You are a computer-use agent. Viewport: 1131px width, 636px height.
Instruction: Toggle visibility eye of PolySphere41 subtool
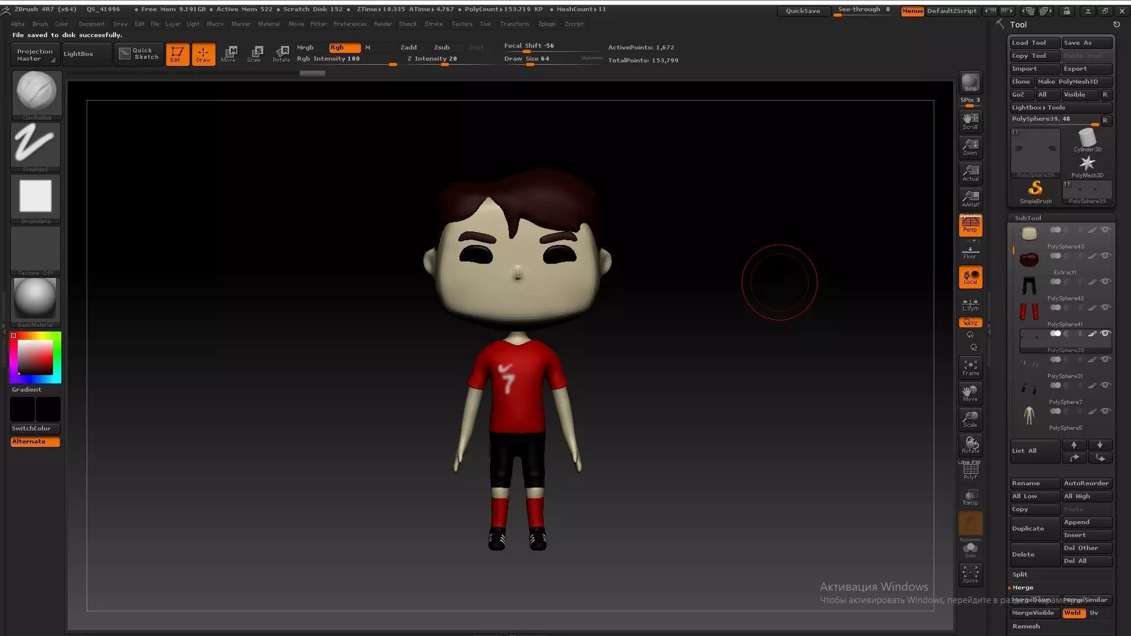click(x=1106, y=308)
